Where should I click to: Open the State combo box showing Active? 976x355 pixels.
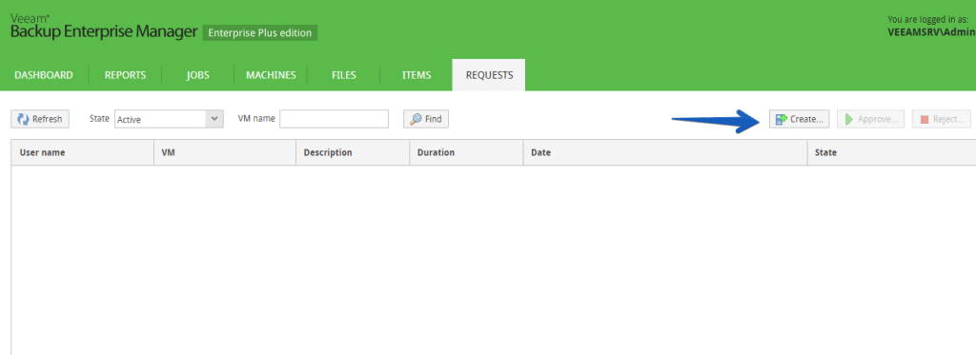click(x=169, y=119)
